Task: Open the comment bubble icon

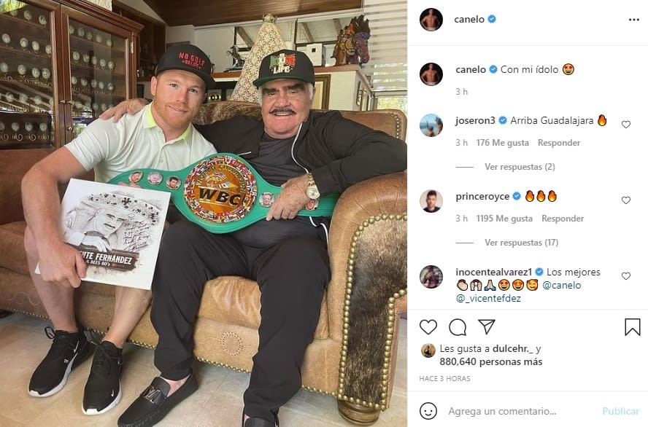Action: click(458, 327)
